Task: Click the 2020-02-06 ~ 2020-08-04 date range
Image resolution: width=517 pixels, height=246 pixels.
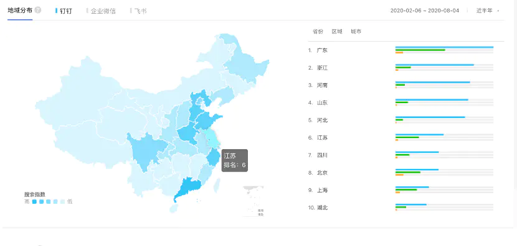Action: pos(425,11)
